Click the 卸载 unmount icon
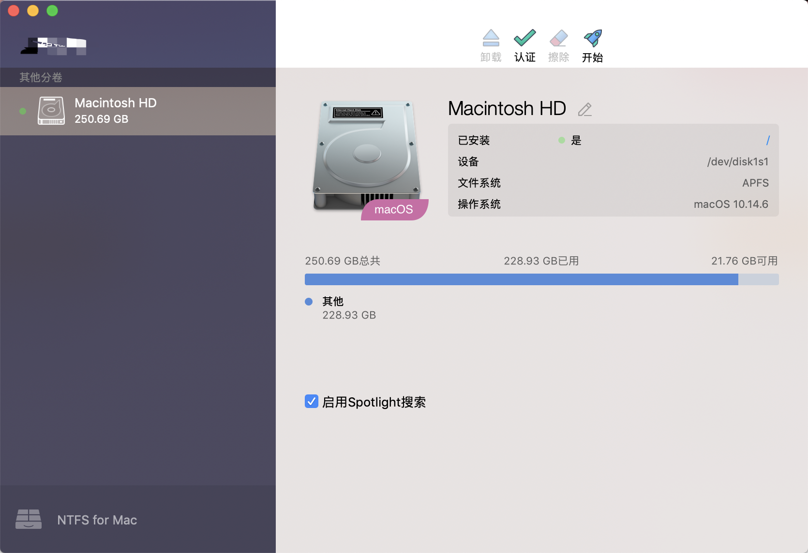808x553 pixels. pos(491,38)
